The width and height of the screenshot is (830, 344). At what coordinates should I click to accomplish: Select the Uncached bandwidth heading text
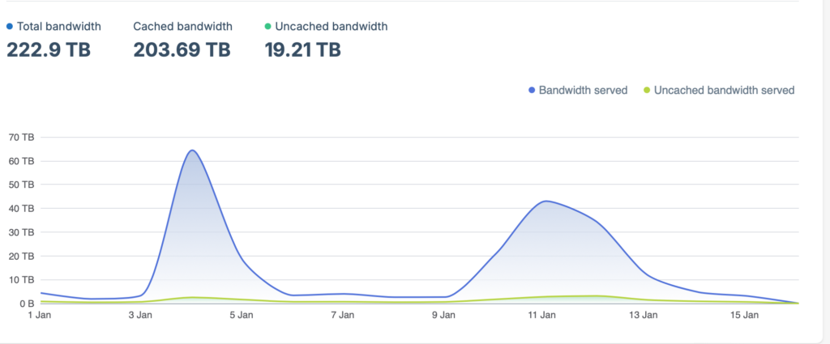332,27
